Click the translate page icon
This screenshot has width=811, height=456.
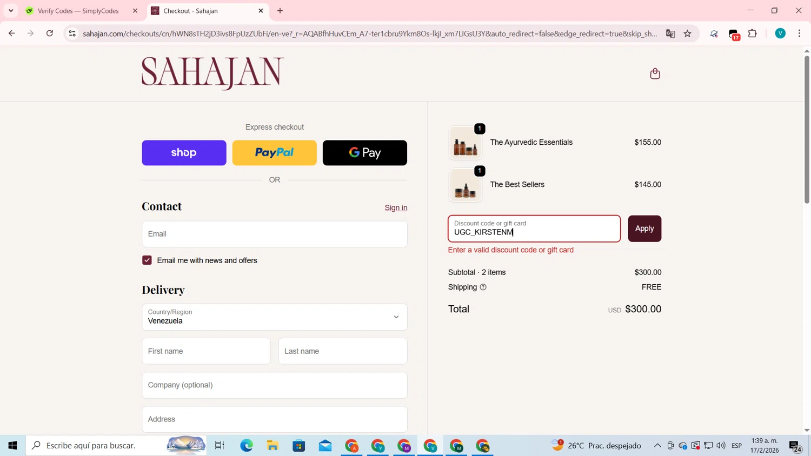[670, 33]
